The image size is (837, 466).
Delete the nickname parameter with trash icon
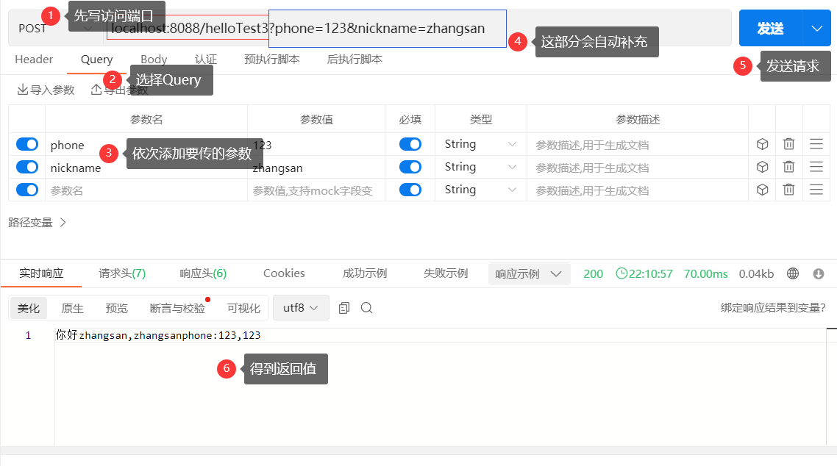click(788, 167)
